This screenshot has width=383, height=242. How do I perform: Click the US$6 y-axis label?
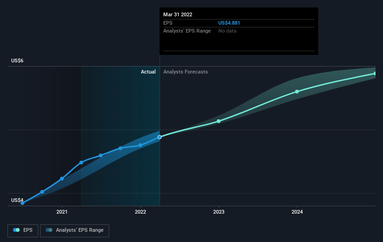17,60
